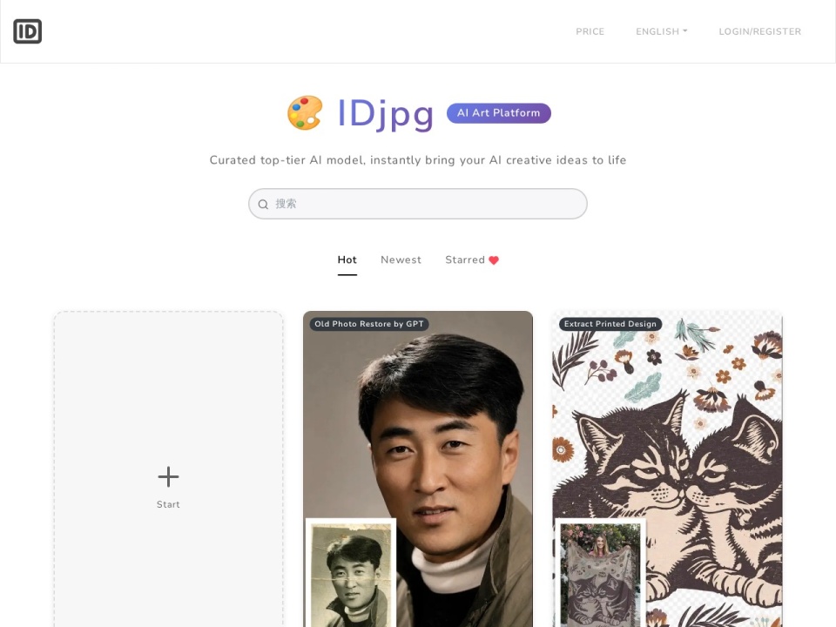Click the ID logo icon

tap(27, 31)
